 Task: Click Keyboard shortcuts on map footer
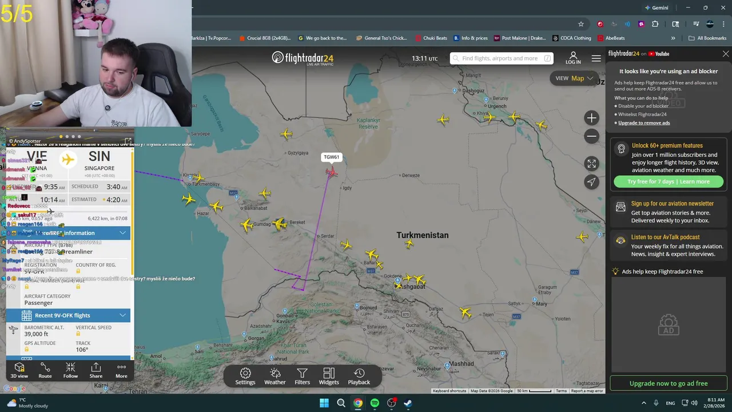point(449,391)
